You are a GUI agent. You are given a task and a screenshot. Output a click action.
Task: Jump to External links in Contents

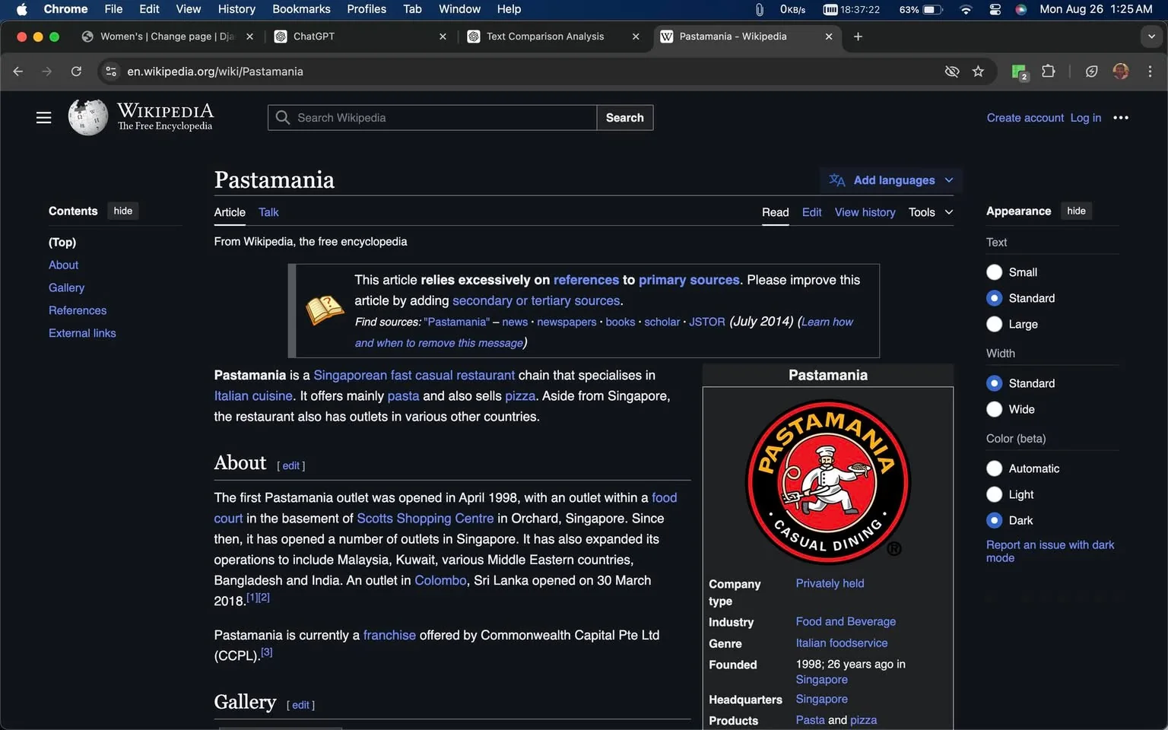pyautogui.click(x=82, y=333)
